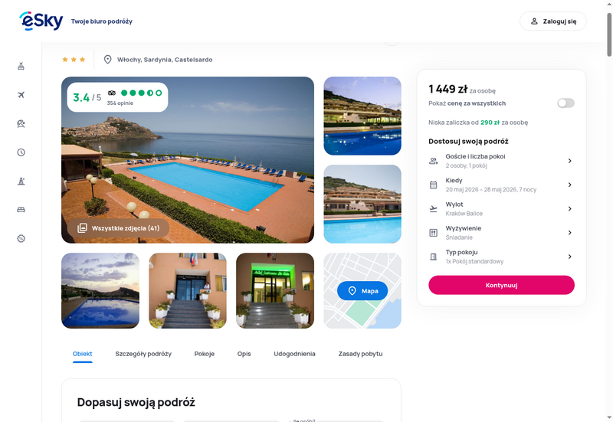Expand the Kiedy dates row
The width and height of the screenshot is (613, 422).
point(501,185)
